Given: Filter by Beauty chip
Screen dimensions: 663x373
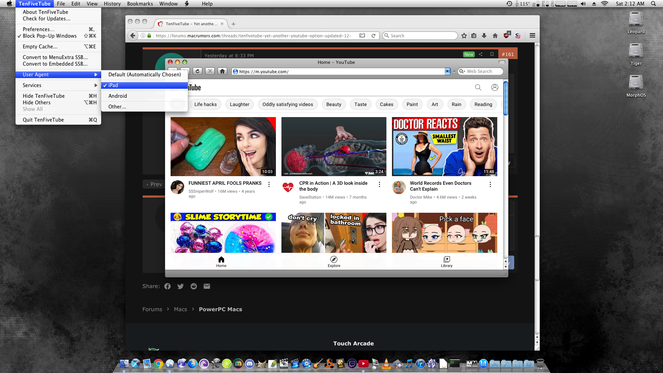Looking at the screenshot, I should [x=334, y=104].
